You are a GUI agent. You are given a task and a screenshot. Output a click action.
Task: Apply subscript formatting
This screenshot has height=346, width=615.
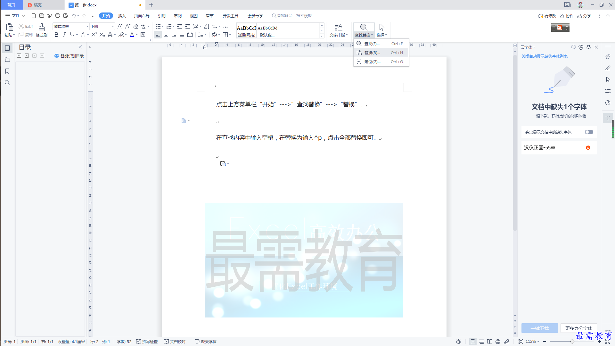102,35
